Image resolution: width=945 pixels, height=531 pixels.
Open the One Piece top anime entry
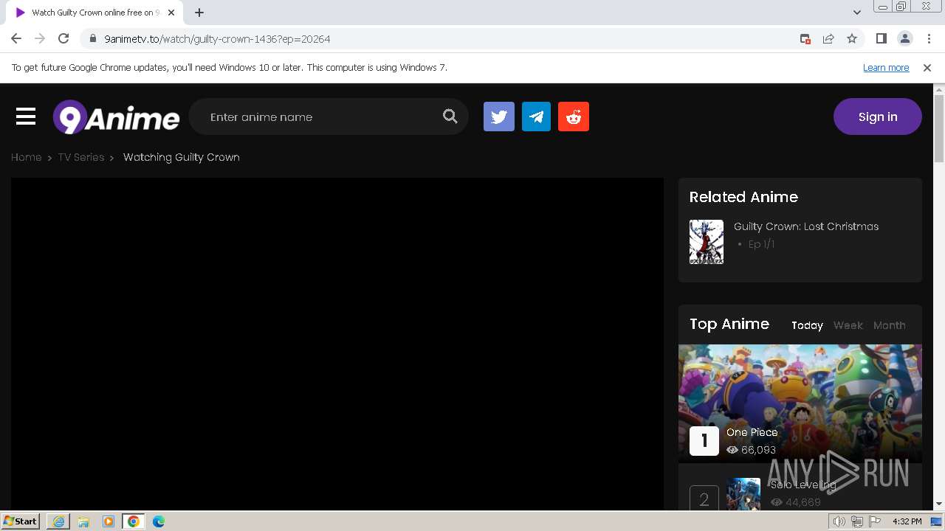pyautogui.click(x=752, y=432)
